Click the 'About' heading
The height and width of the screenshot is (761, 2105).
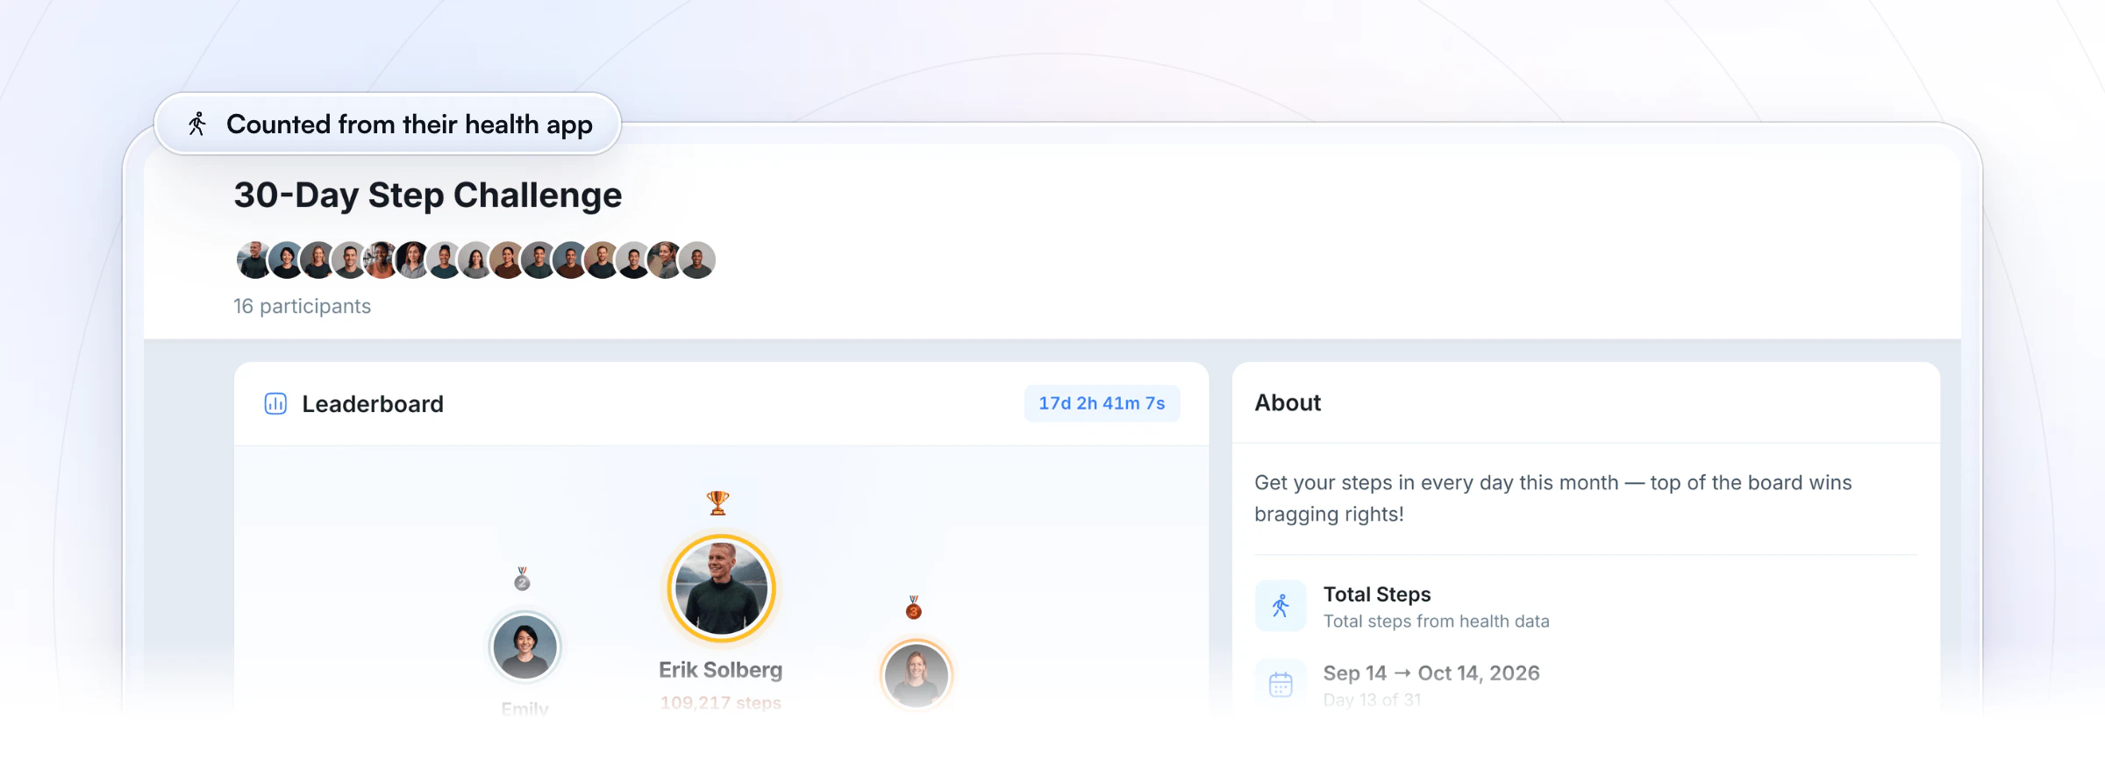click(x=1288, y=402)
